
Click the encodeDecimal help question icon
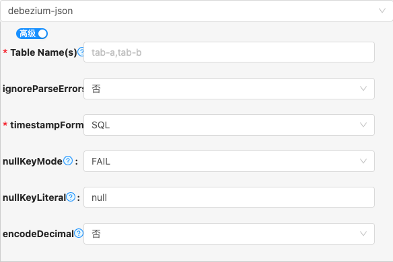point(79,233)
